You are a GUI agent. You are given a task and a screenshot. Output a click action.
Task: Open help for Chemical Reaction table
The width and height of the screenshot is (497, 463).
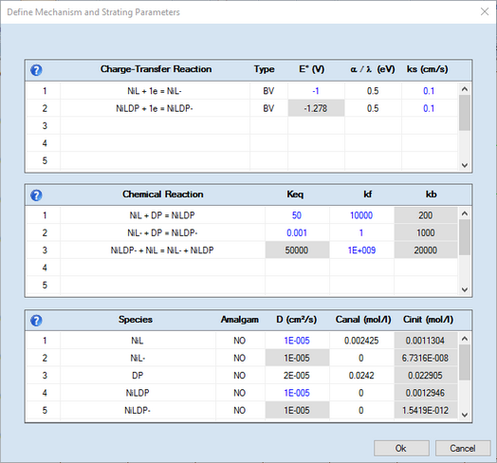click(36, 195)
